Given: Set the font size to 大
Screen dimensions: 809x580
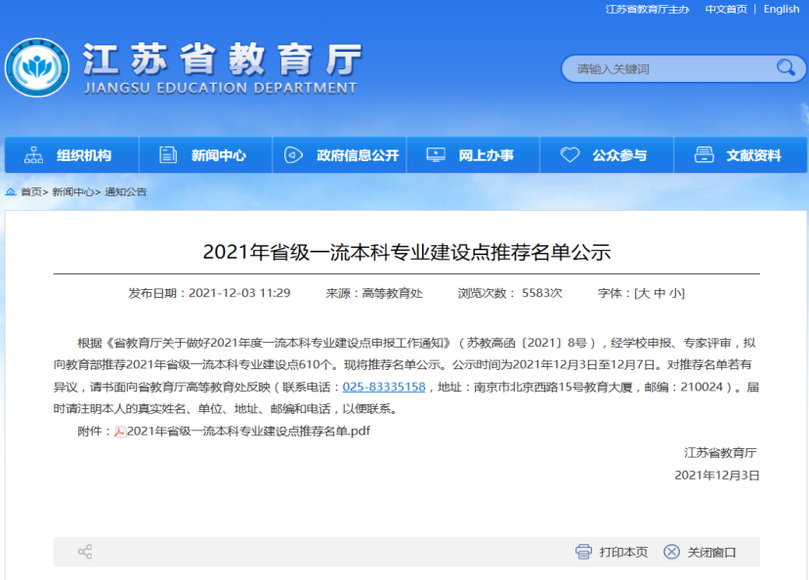Looking at the screenshot, I should (645, 293).
